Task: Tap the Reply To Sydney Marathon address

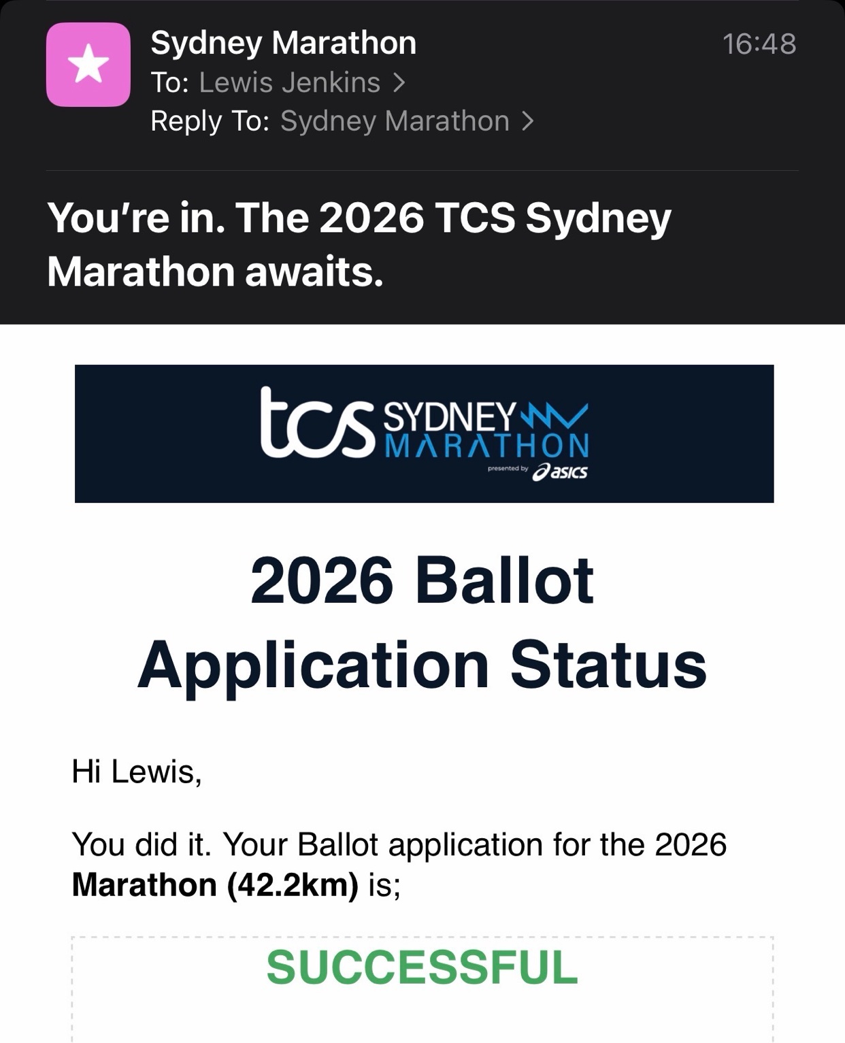Action: coord(395,121)
